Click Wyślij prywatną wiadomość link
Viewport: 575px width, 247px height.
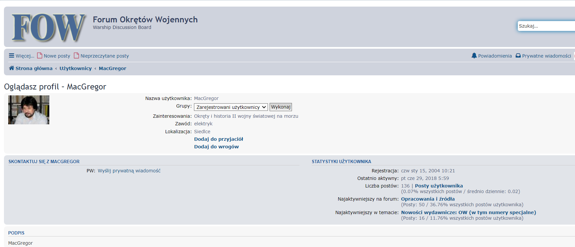click(x=129, y=171)
